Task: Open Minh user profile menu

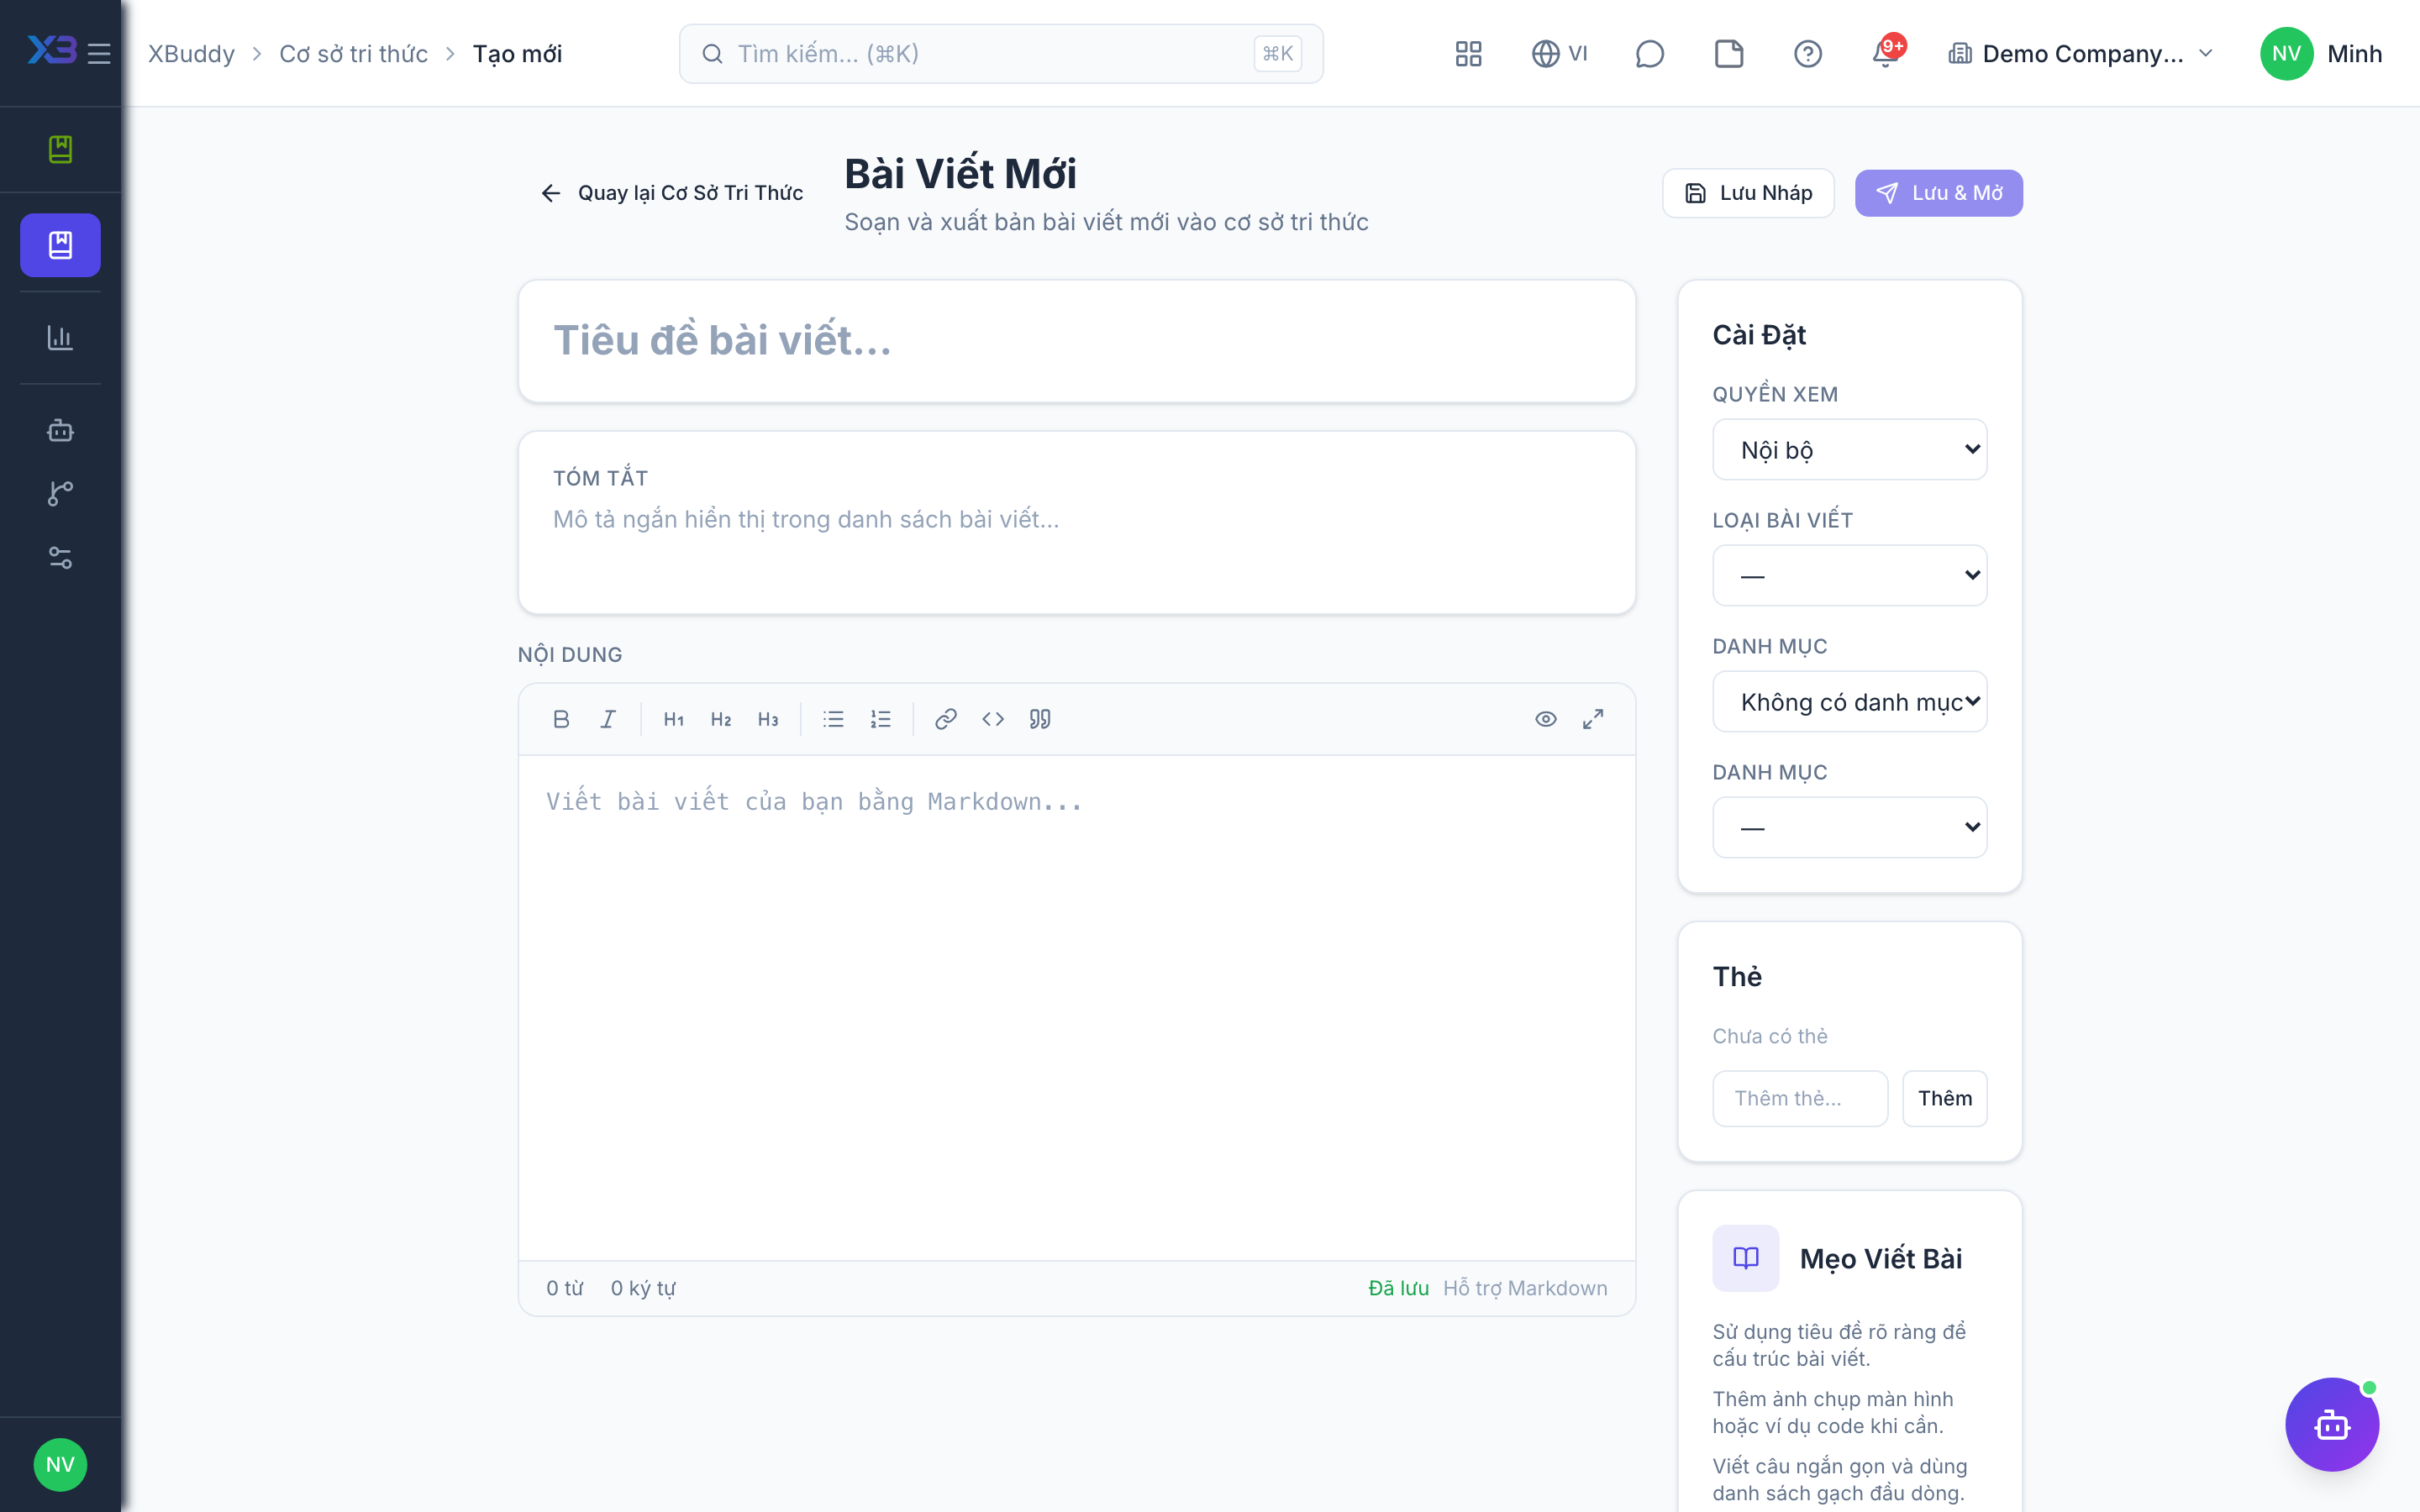Action: pos(2320,54)
